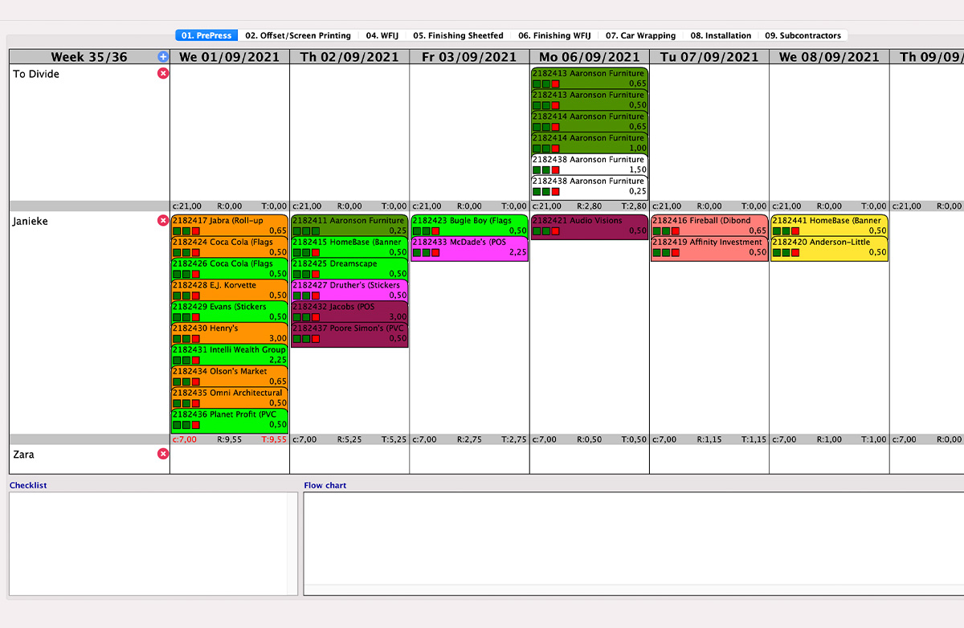Select the 06. Finishing WFIJ tab
Screen dimensions: 964x628
click(555, 35)
